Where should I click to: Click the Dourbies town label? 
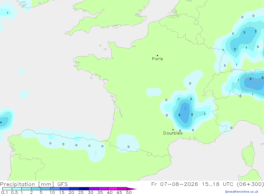point(173,133)
